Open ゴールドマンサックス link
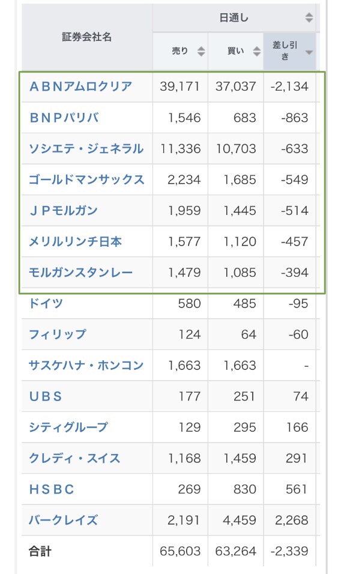The width and height of the screenshot is (344, 574). pyautogui.click(x=86, y=180)
